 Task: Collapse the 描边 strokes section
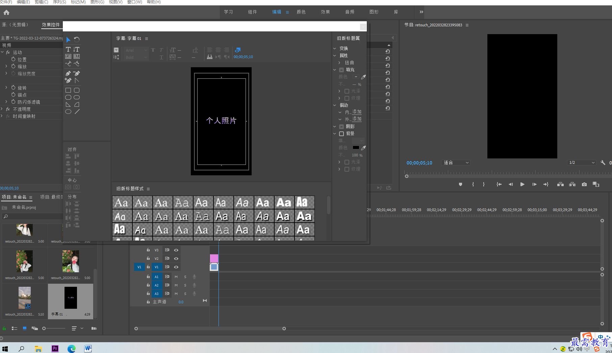(x=335, y=105)
